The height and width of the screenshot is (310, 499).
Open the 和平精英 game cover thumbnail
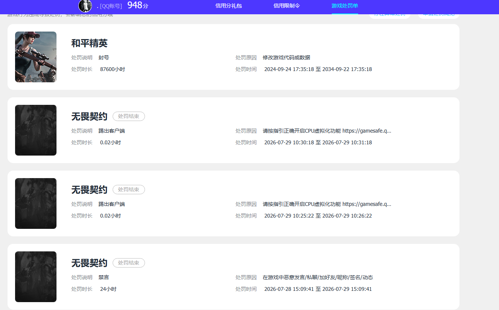point(36,57)
